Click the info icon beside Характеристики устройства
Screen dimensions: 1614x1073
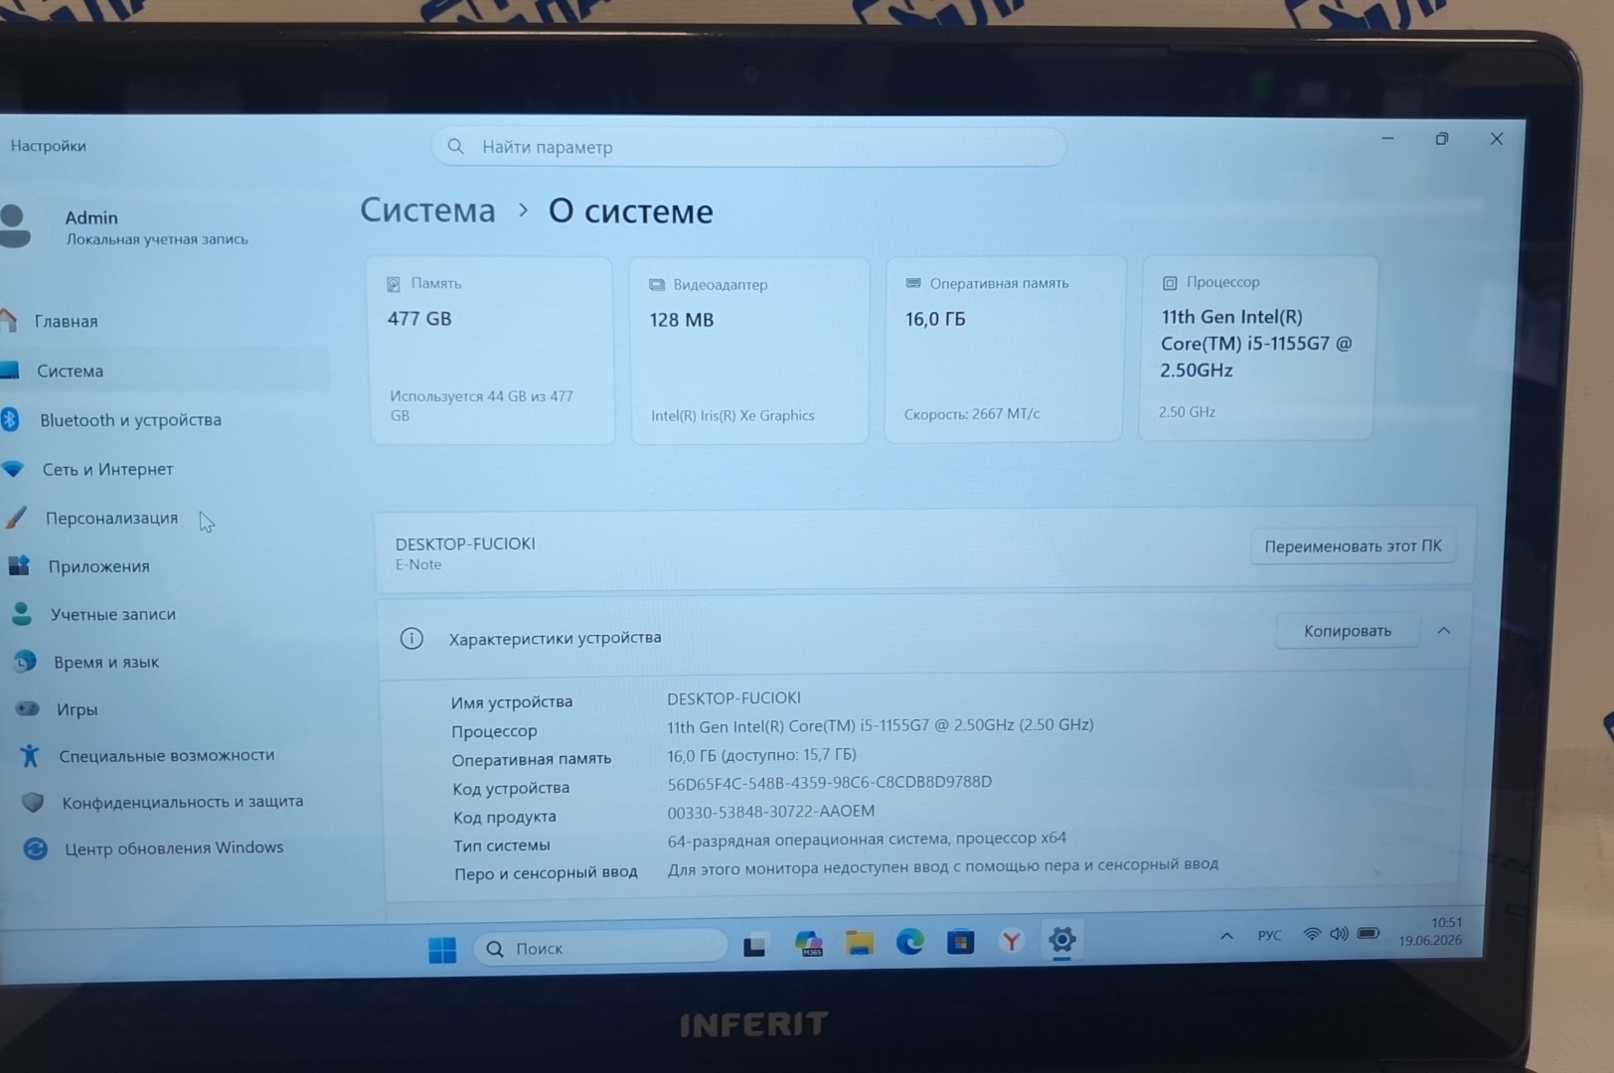(x=411, y=638)
